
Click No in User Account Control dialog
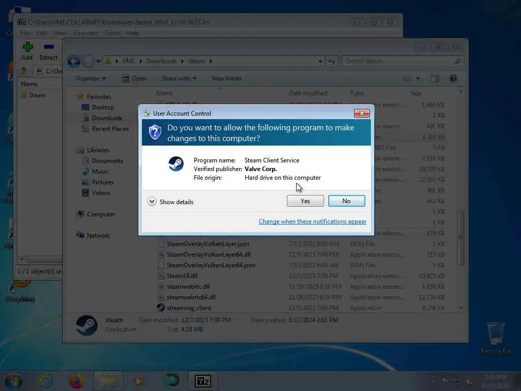[346, 201]
